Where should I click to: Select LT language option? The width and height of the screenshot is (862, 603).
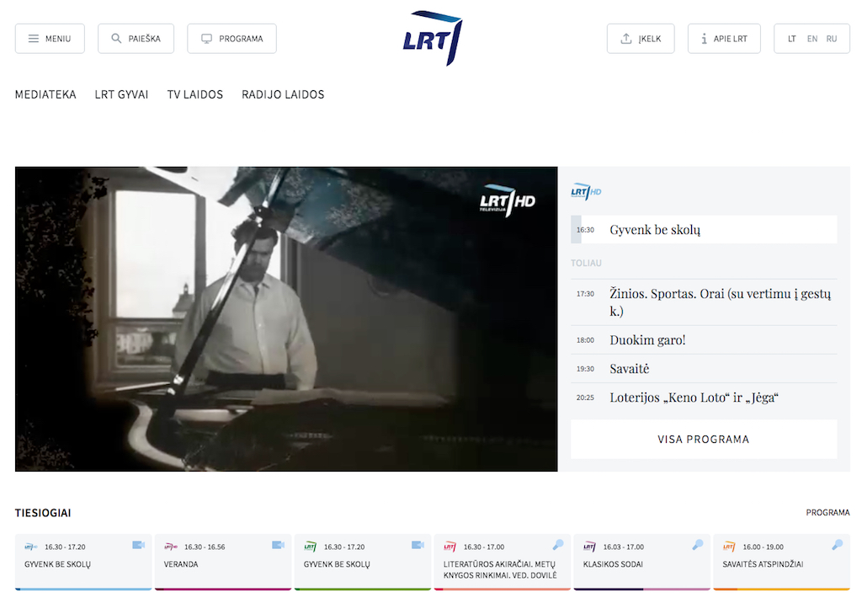[x=792, y=39]
